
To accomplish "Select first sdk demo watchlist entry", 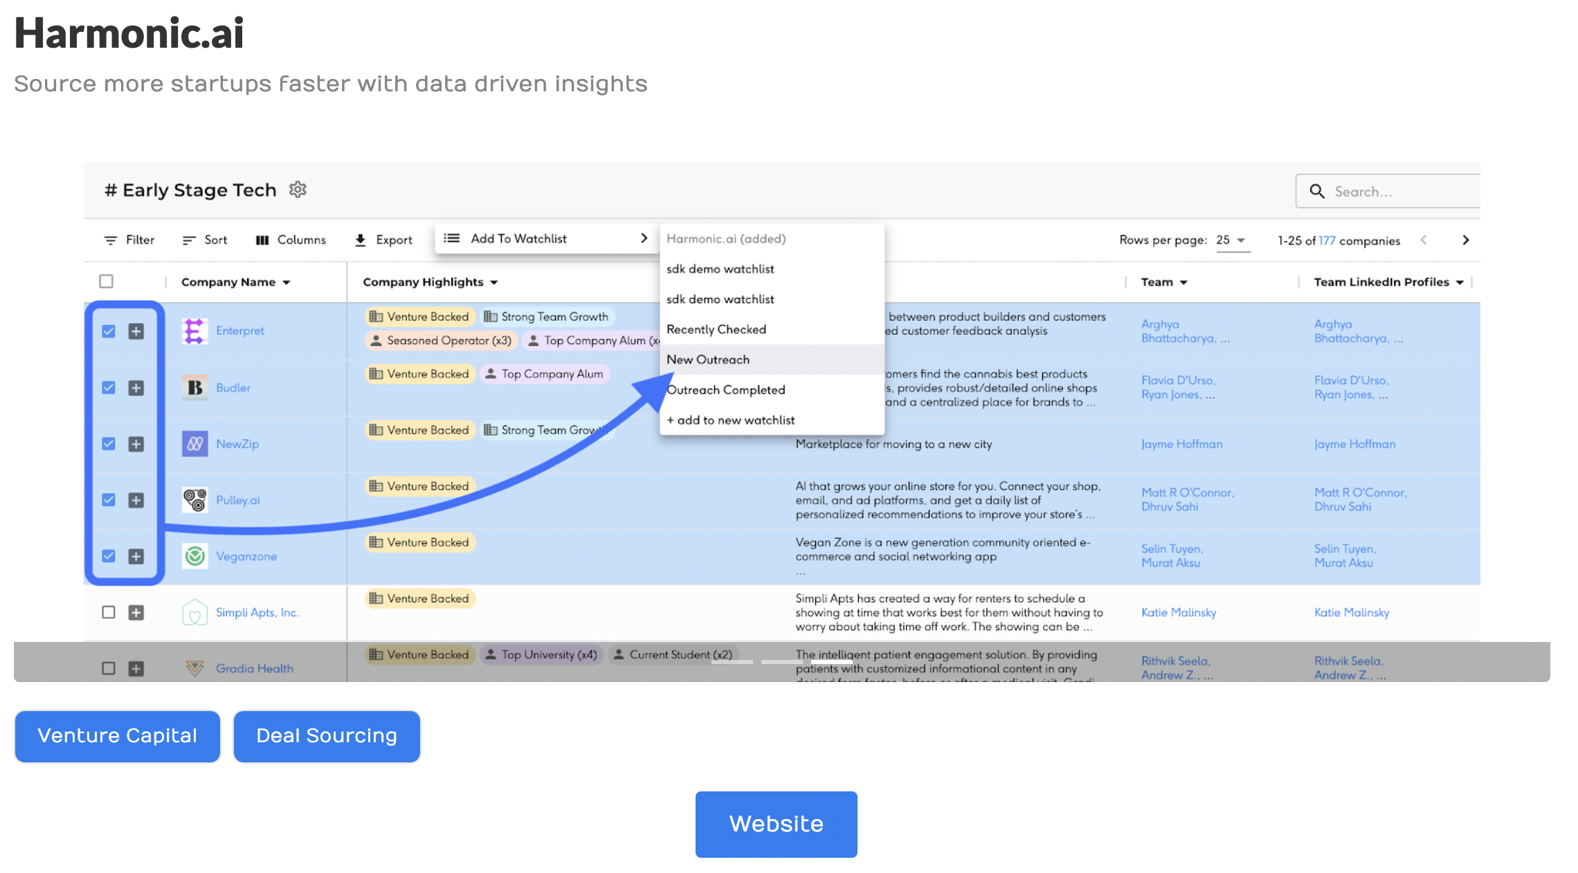I will coord(772,269).
